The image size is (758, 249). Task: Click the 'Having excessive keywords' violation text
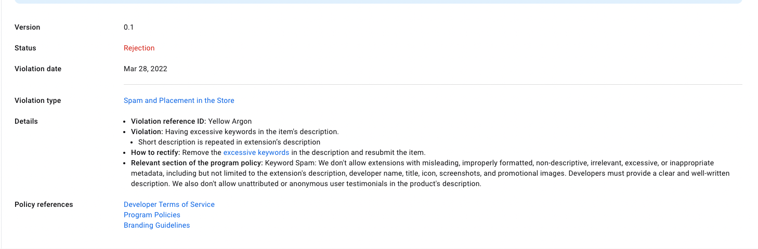pyautogui.click(x=252, y=132)
